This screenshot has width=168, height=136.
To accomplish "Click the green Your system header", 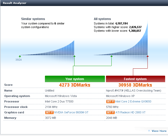I will pyautogui.click(x=75, y=79).
